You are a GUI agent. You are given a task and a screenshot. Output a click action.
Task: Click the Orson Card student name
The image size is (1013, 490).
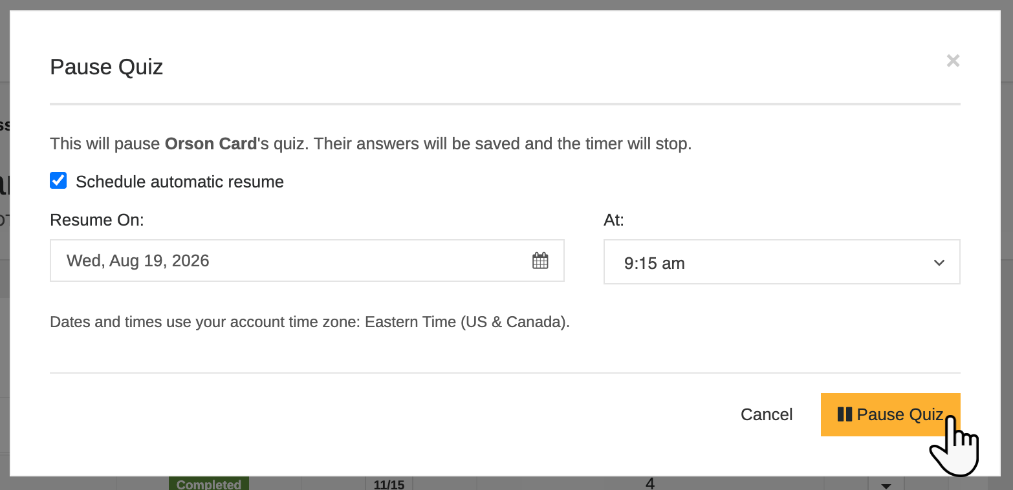tap(211, 144)
